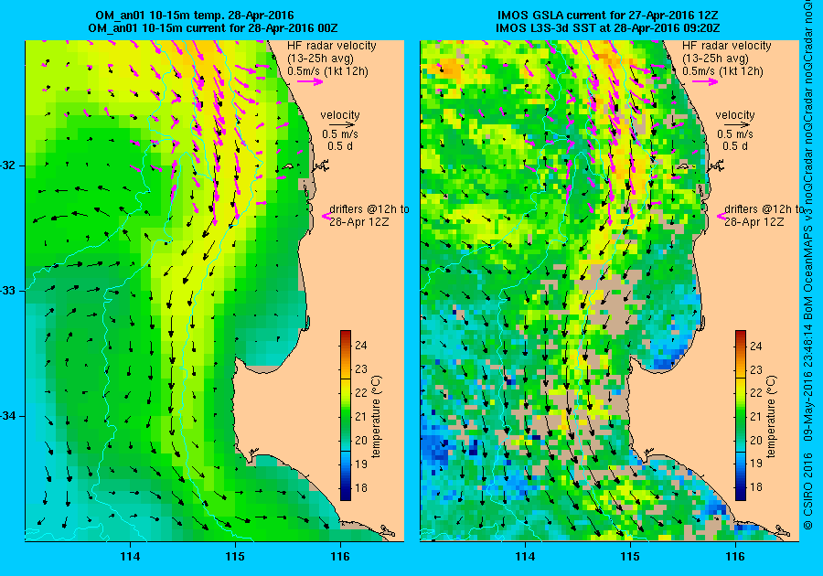Click longitude label 116 under the IMOS map

coord(735,556)
